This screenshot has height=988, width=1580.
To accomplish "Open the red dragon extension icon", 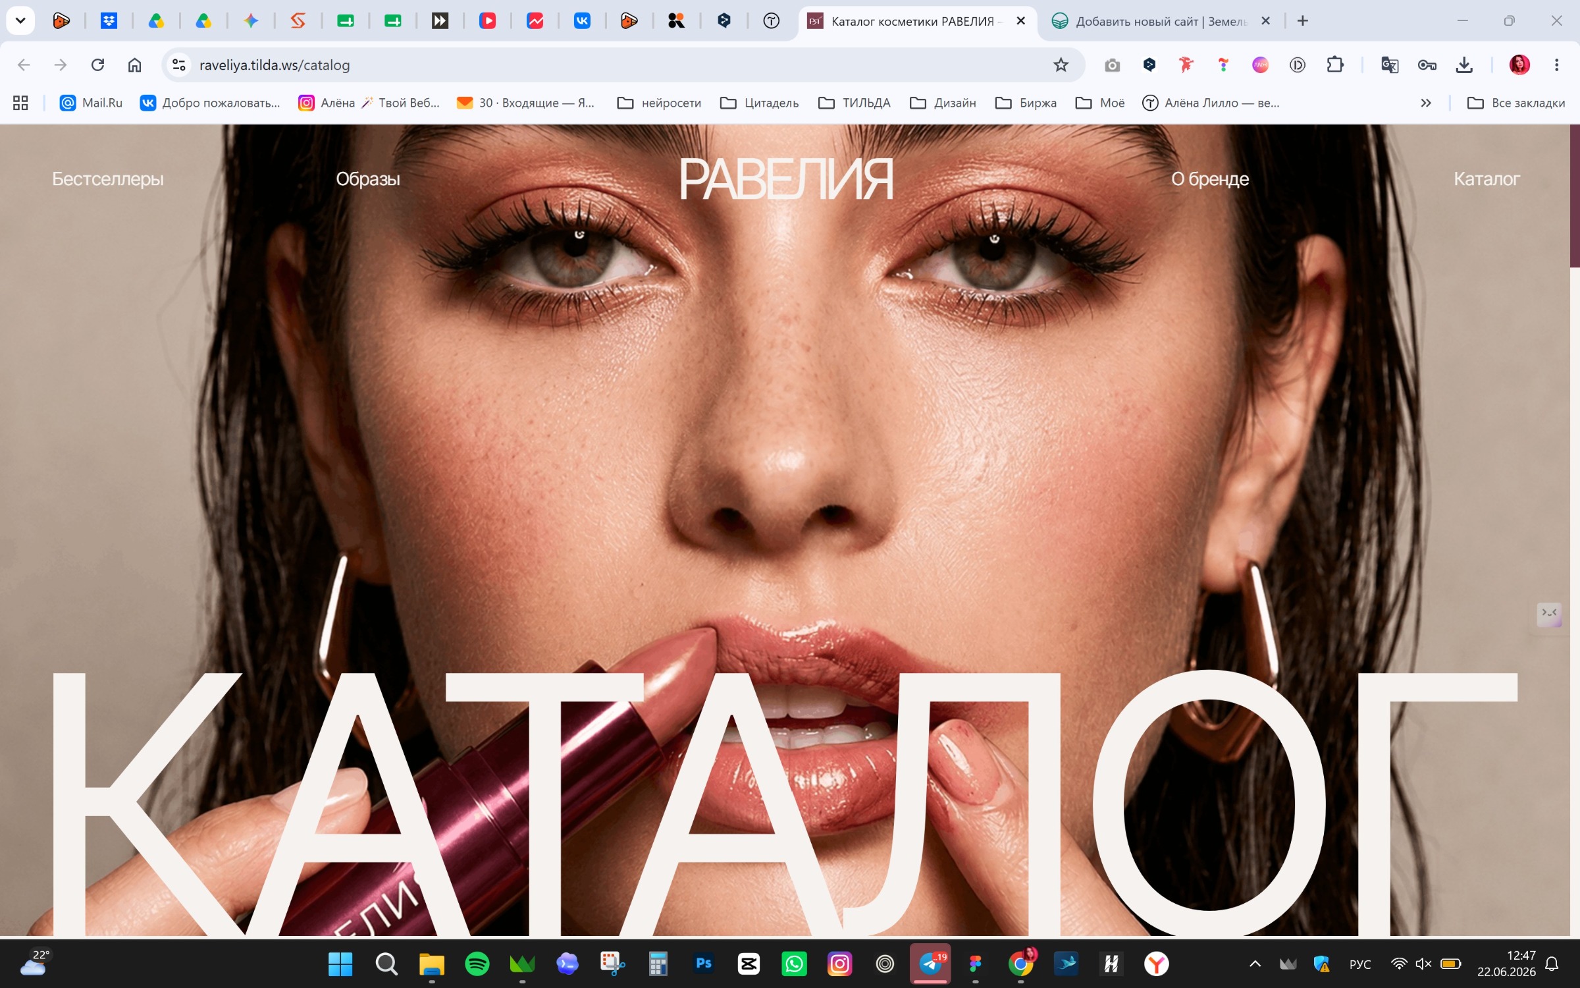I will pos(1186,65).
